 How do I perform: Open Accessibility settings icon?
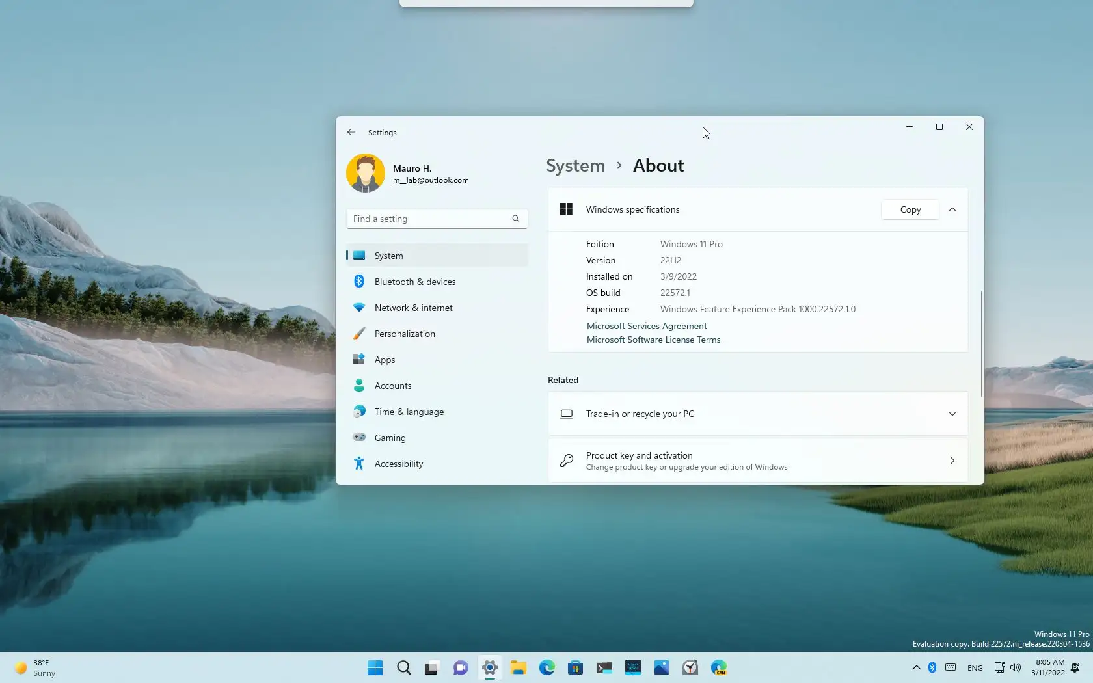pos(359,463)
